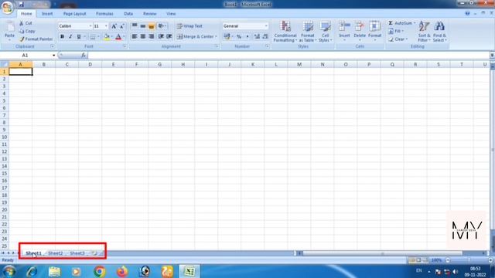Apply the Fill Color bucket
The width and height of the screenshot is (495, 278).
pos(107,37)
